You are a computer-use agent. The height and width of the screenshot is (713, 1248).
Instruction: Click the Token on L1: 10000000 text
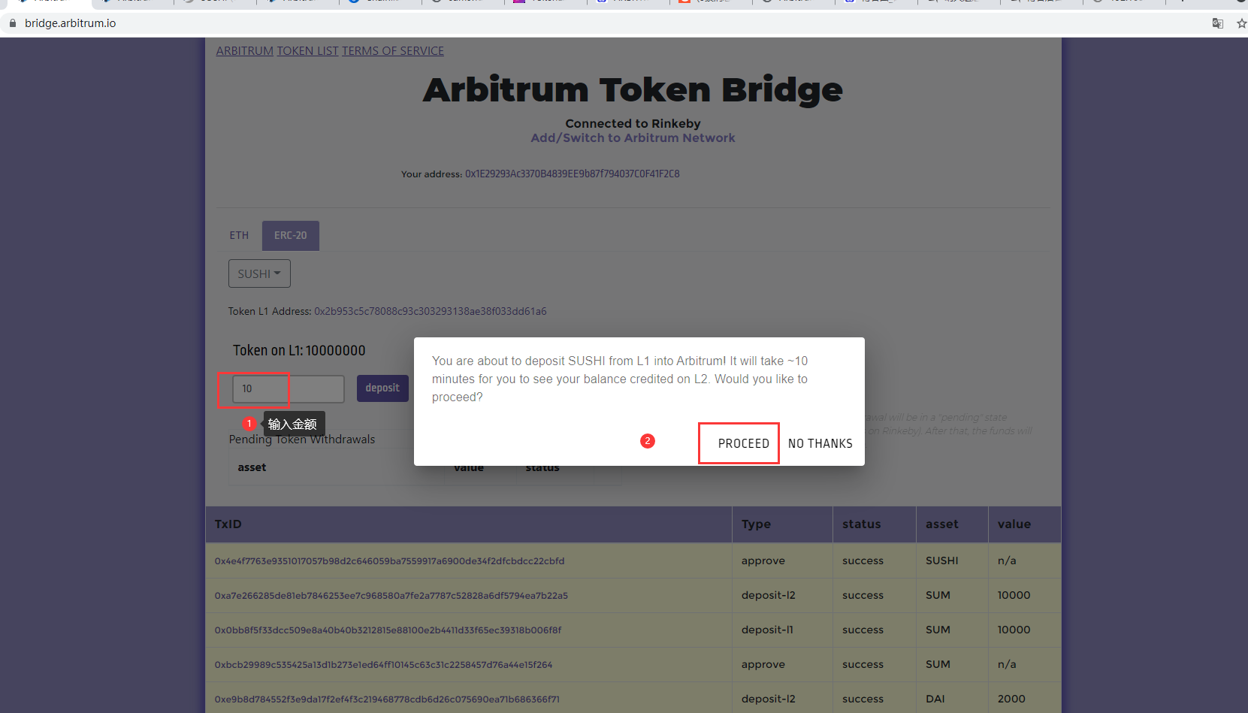[x=299, y=351]
